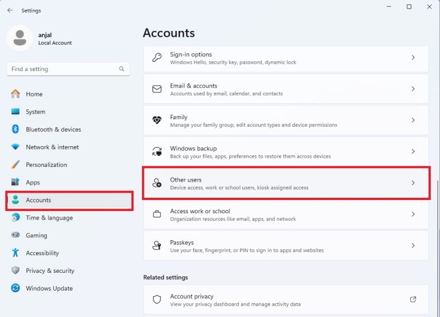Click the anjal profile avatar picture
The width and height of the screenshot is (440, 317).
(x=20, y=38)
